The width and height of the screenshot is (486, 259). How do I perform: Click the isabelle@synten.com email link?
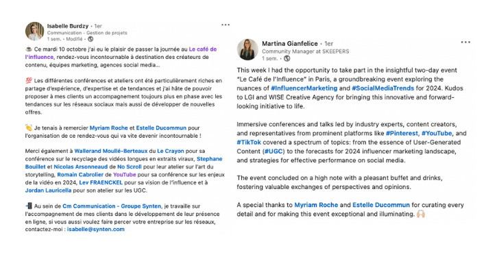pos(96,230)
